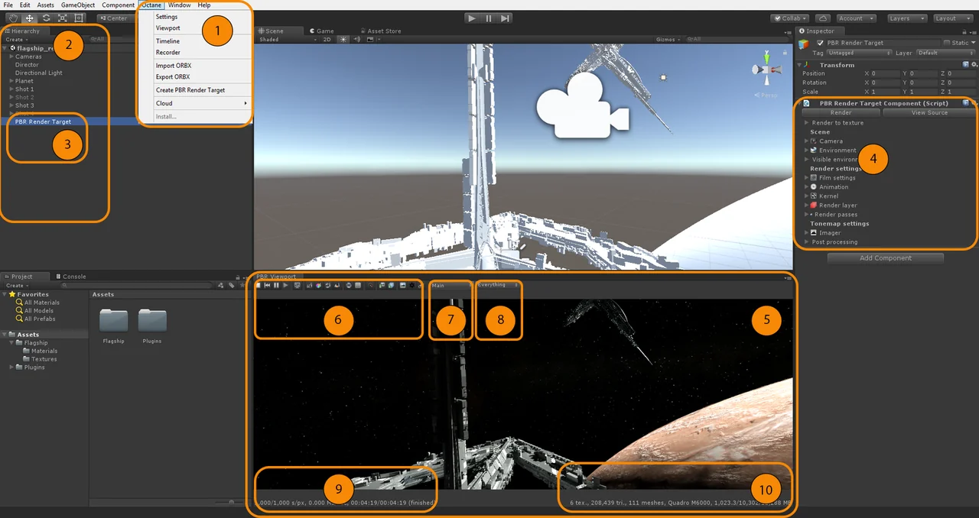Image resolution: width=979 pixels, height=518 pixels.
Task: Click the Play button in the toolbar
Action: pyautogui.click(x=472, y=18)
